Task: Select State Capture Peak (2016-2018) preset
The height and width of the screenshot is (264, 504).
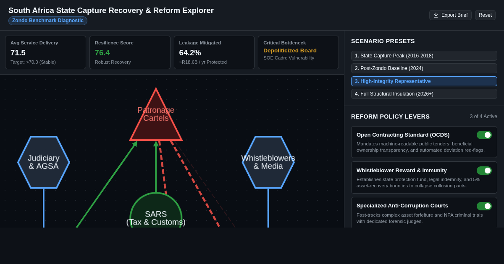Action: [424, 56]
